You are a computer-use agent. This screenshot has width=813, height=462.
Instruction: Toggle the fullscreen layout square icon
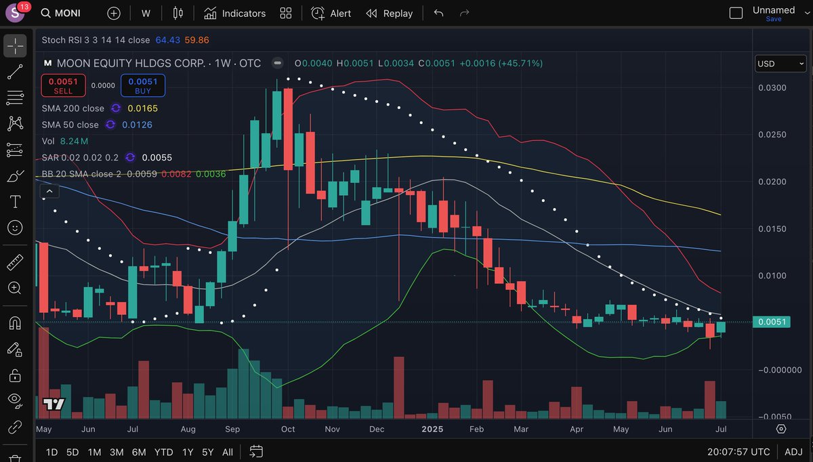pyautogui.click(x=736, y=13)
